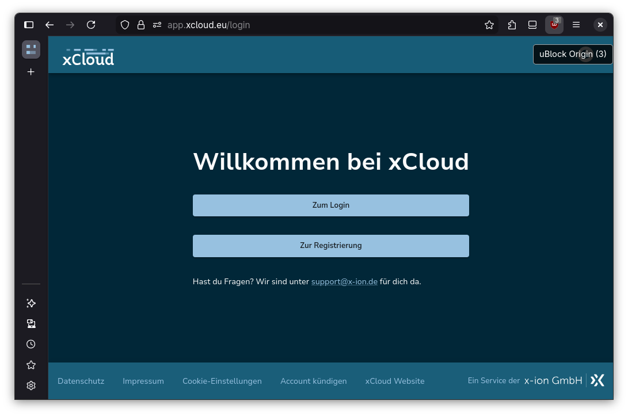
Task: Open the extensions puzzle piece icon
Action: [x=512, y=25]
